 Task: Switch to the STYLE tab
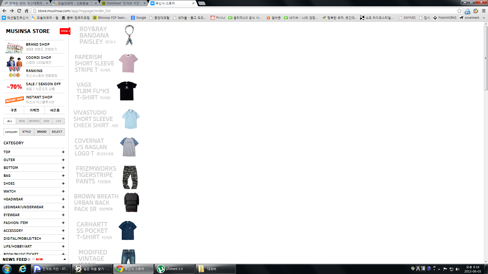[27, 132]
